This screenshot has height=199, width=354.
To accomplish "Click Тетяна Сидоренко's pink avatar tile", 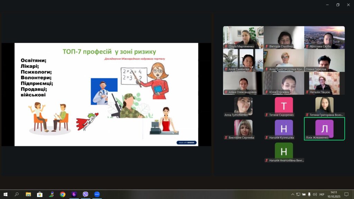I will click(x=284, y=106).
